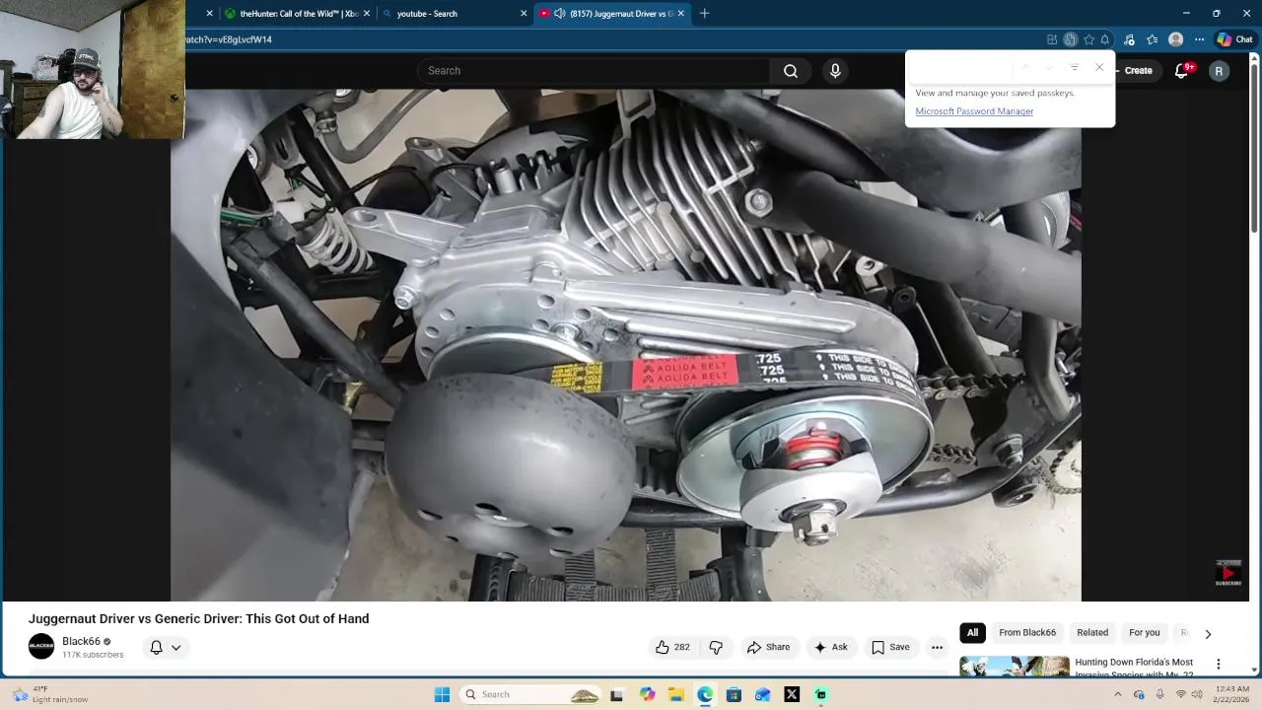1262x710 pixels.
Task: Add page to favorites with star icon
Action: point(1088,39)
